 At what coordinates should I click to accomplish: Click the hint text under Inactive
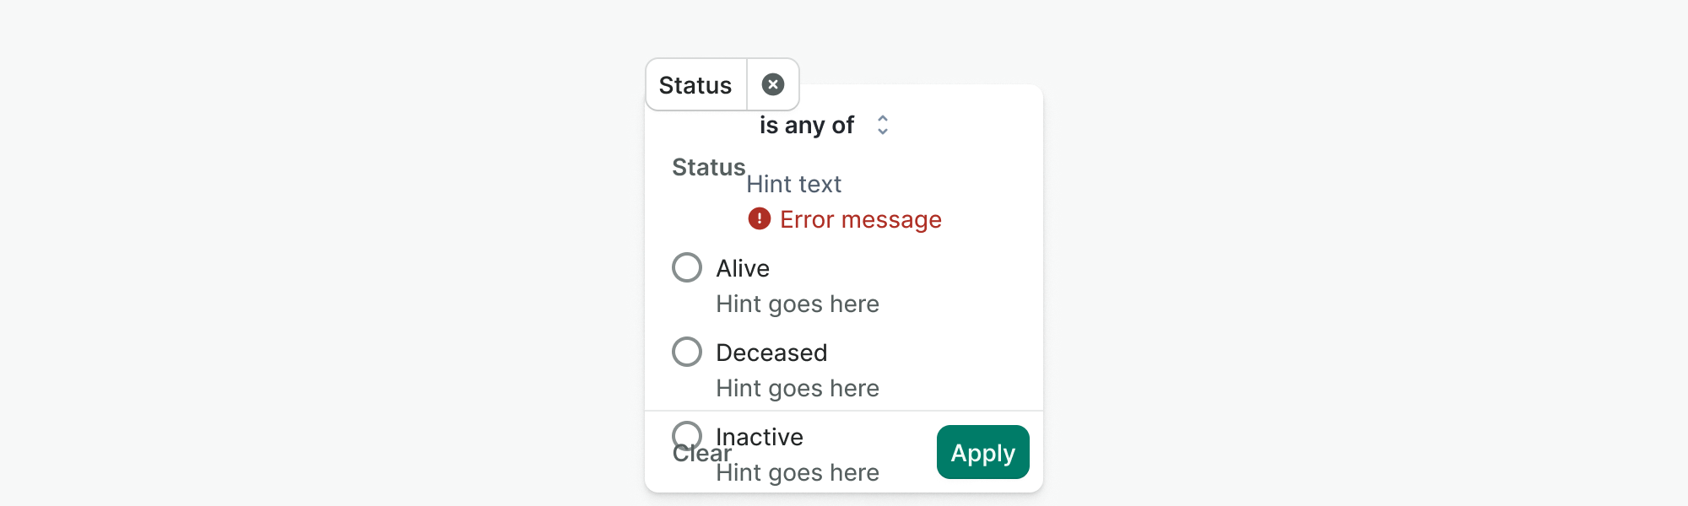click(x=798, y=473)
